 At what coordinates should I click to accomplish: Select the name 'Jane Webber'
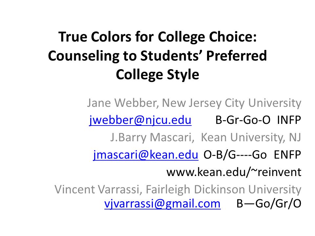(122, 103)
